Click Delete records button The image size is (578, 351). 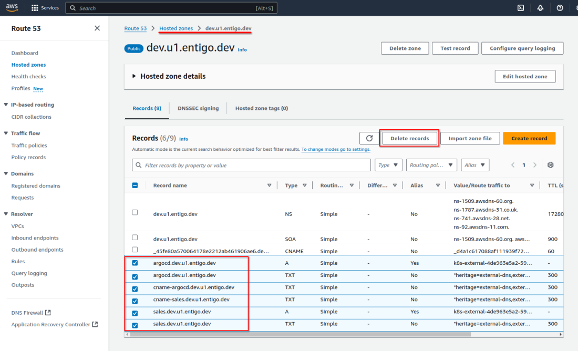[x=409, y=138]
